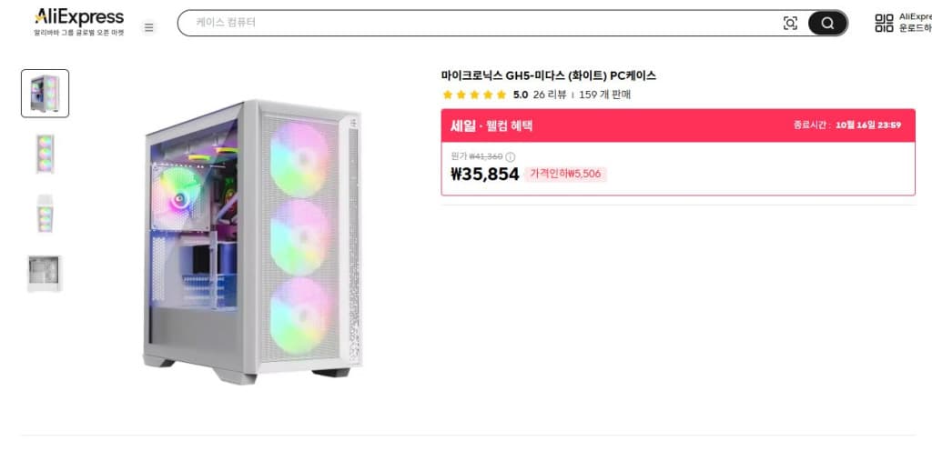Select fourth side panel thumbnail

[x=45, y=274]
